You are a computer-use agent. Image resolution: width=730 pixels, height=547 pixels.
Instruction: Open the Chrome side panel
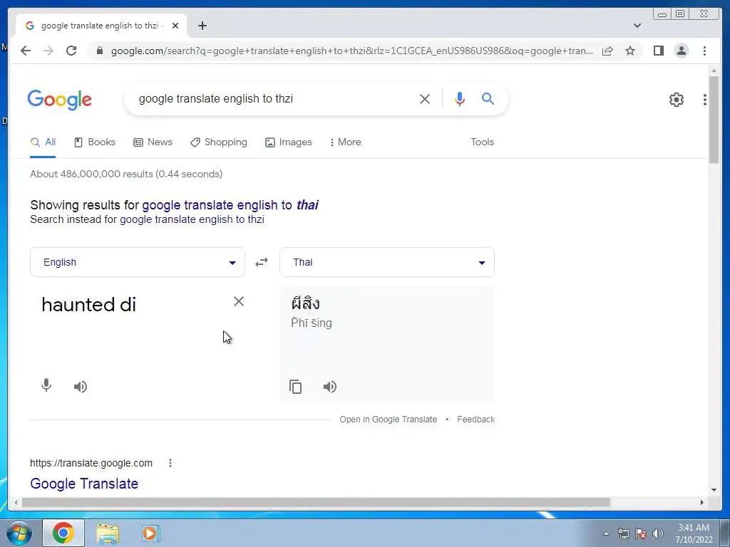(x=658, y=51)
